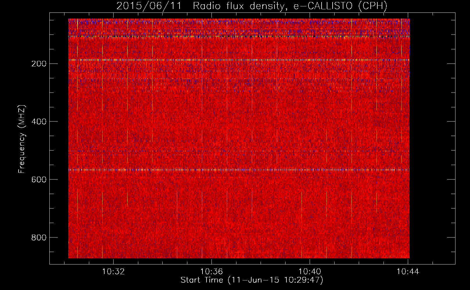This screenshot has width=470, height=290.
Task: Click the 800 frequency tick label
Action: (39, 238)
